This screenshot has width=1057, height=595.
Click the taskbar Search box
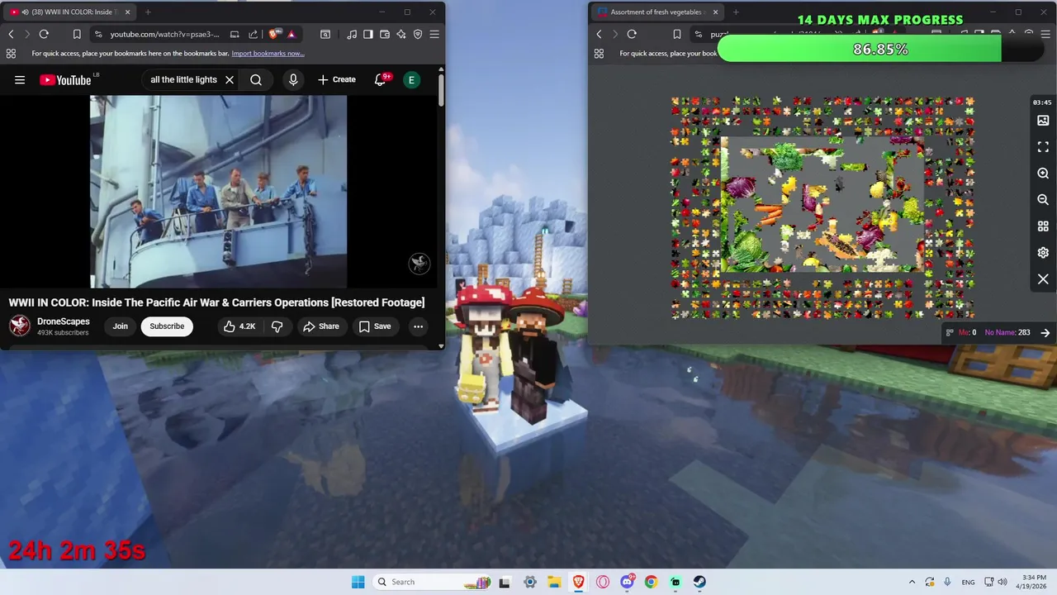click(434, 582)
